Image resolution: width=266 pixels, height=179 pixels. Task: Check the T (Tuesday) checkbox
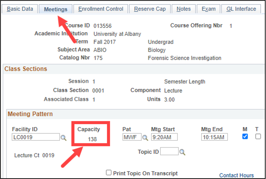[x=258, y=137]
